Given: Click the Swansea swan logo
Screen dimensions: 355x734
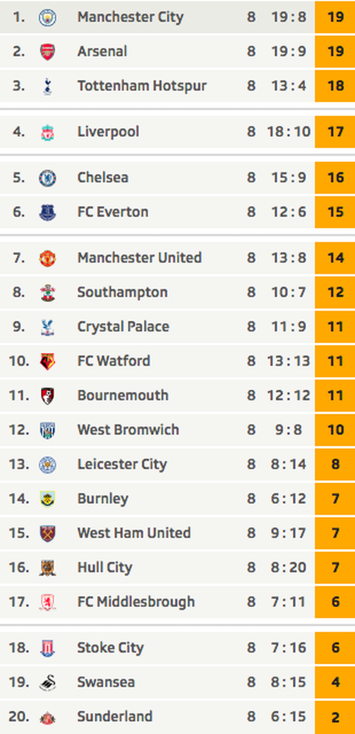Looking at the screenshot, I should coord(48,682).
